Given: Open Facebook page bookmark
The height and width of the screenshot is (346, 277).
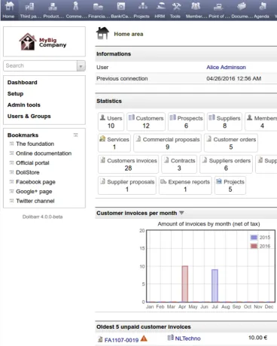Looking at the screenshot, I should 35,182.
